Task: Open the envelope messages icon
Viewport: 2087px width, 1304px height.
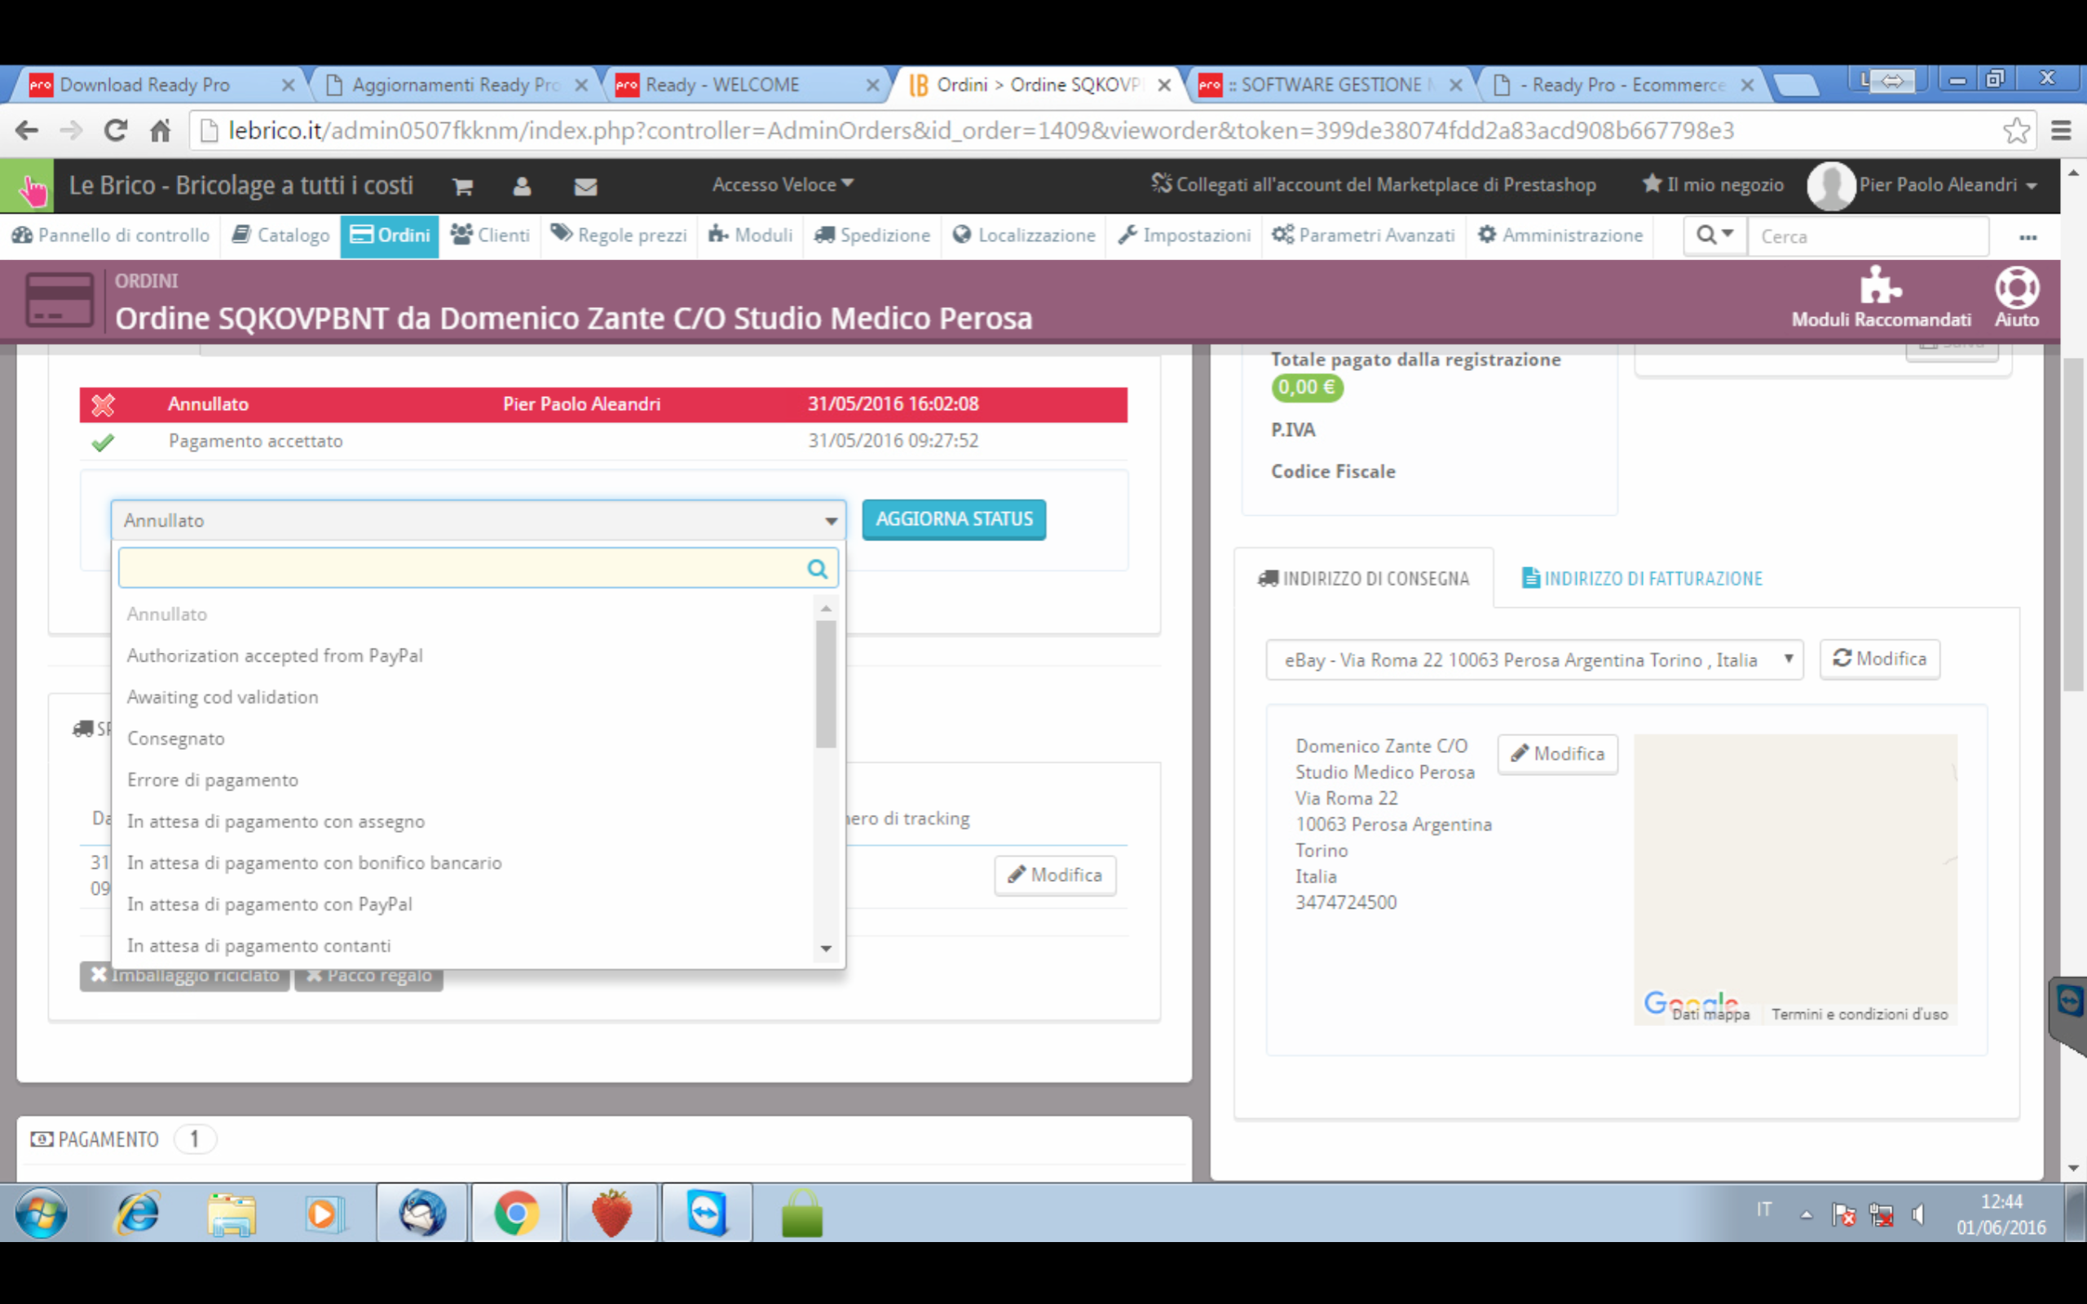Action: 585,187
